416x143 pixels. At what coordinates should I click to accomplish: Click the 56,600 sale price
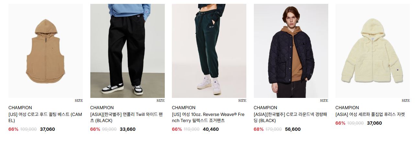pyautogui.click(x=293, y=129)
